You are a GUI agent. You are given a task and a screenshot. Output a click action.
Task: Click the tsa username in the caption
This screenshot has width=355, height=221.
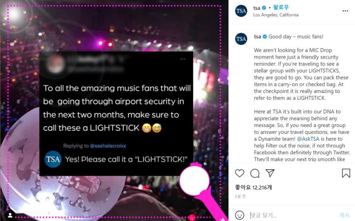point(258,37)
